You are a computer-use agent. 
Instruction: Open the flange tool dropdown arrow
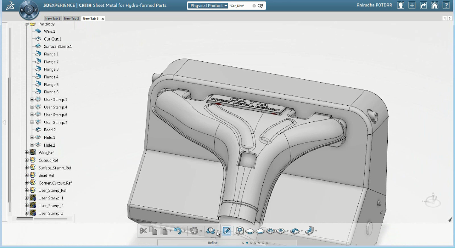(x=316, y=231)
